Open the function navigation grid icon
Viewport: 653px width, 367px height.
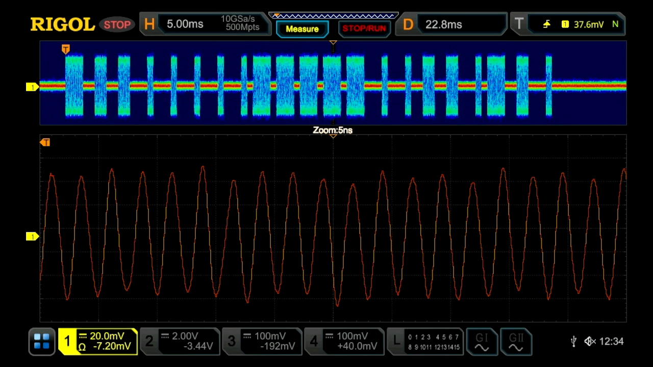coord(41,342)
